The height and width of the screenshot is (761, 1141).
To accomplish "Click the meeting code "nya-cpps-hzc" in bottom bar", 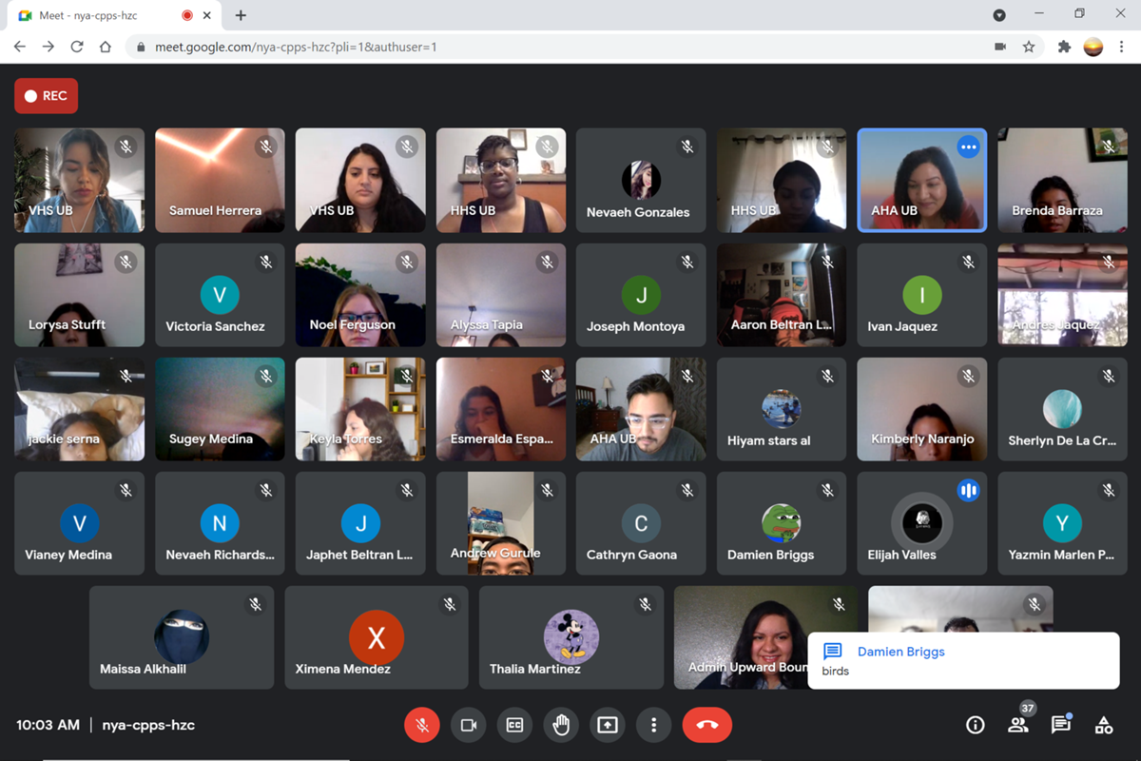I will click(x=148, y=725).
